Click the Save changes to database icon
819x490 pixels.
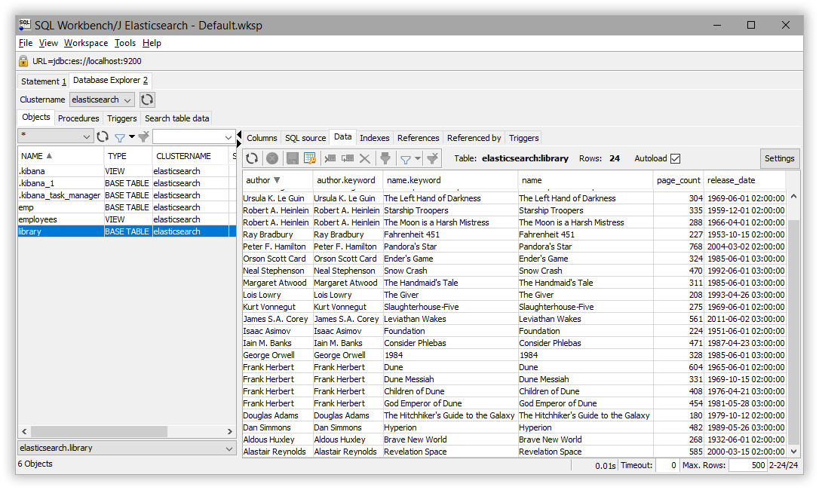tap(293, 158)
